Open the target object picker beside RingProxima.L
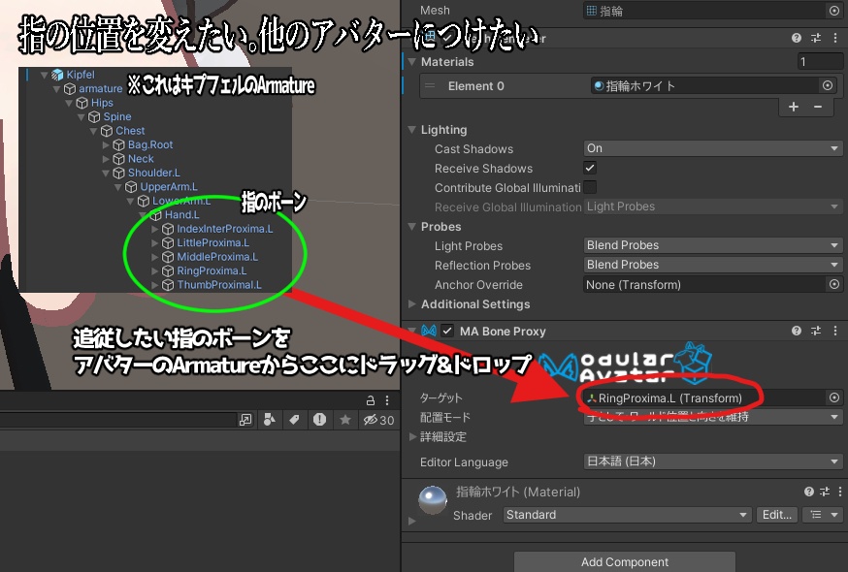 coord(833,397)
